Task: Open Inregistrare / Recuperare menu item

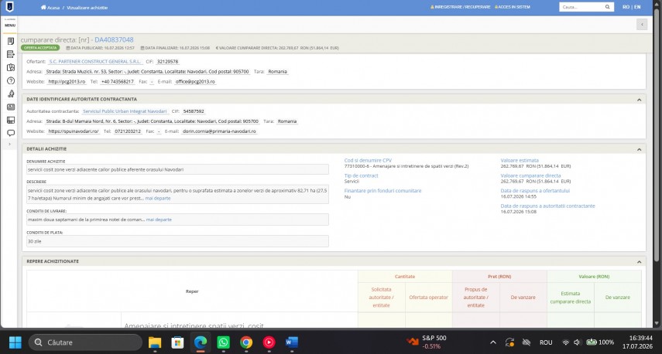Action: tap(460, 7)
